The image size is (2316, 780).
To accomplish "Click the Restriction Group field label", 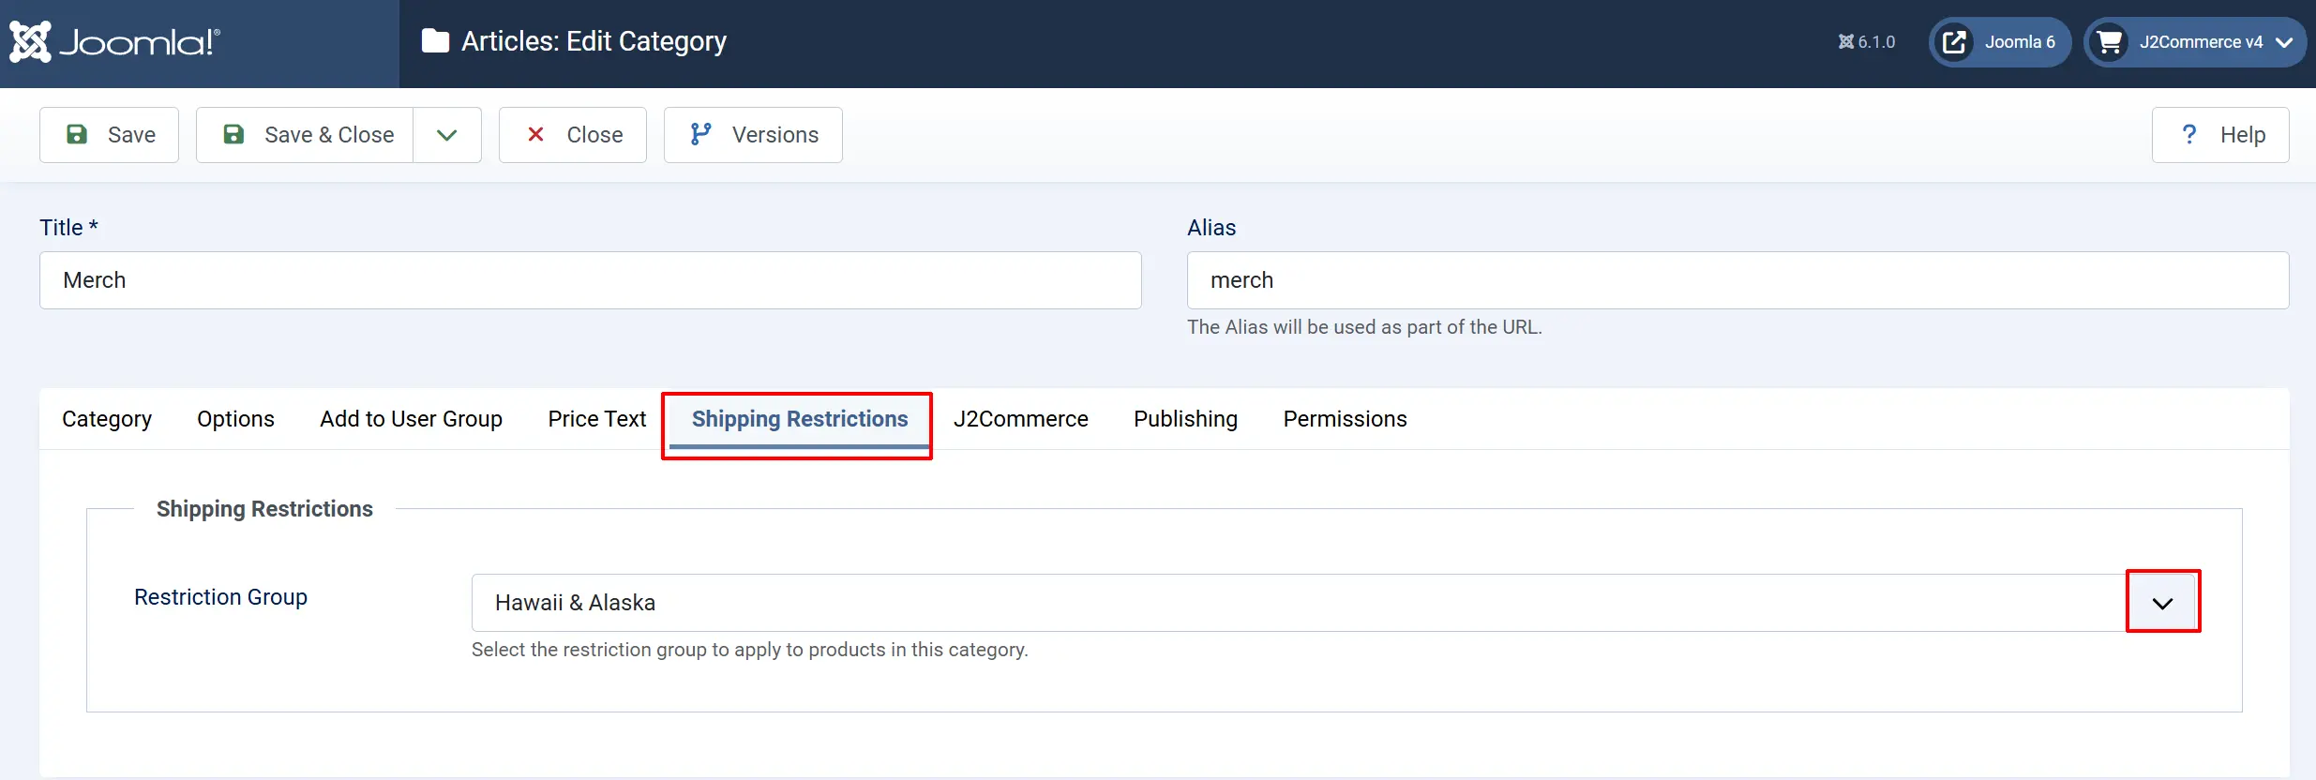I will click(x=220, y=597).
